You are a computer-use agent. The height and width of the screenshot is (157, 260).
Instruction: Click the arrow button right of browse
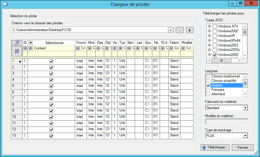tap(190, 30)
